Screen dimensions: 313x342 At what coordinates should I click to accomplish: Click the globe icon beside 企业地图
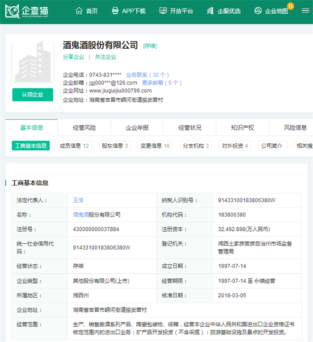point(258,10)
